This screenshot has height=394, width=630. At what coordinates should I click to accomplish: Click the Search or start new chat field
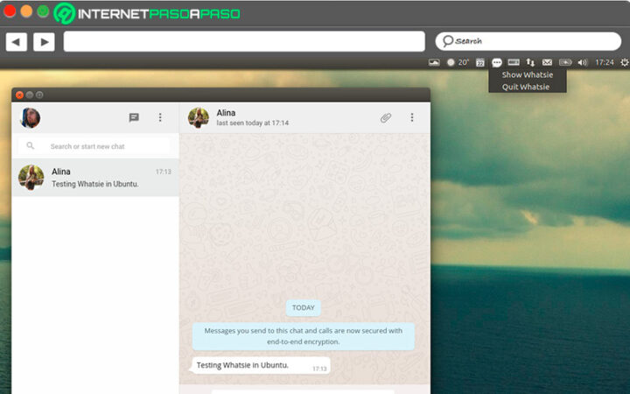pos(98,146)
